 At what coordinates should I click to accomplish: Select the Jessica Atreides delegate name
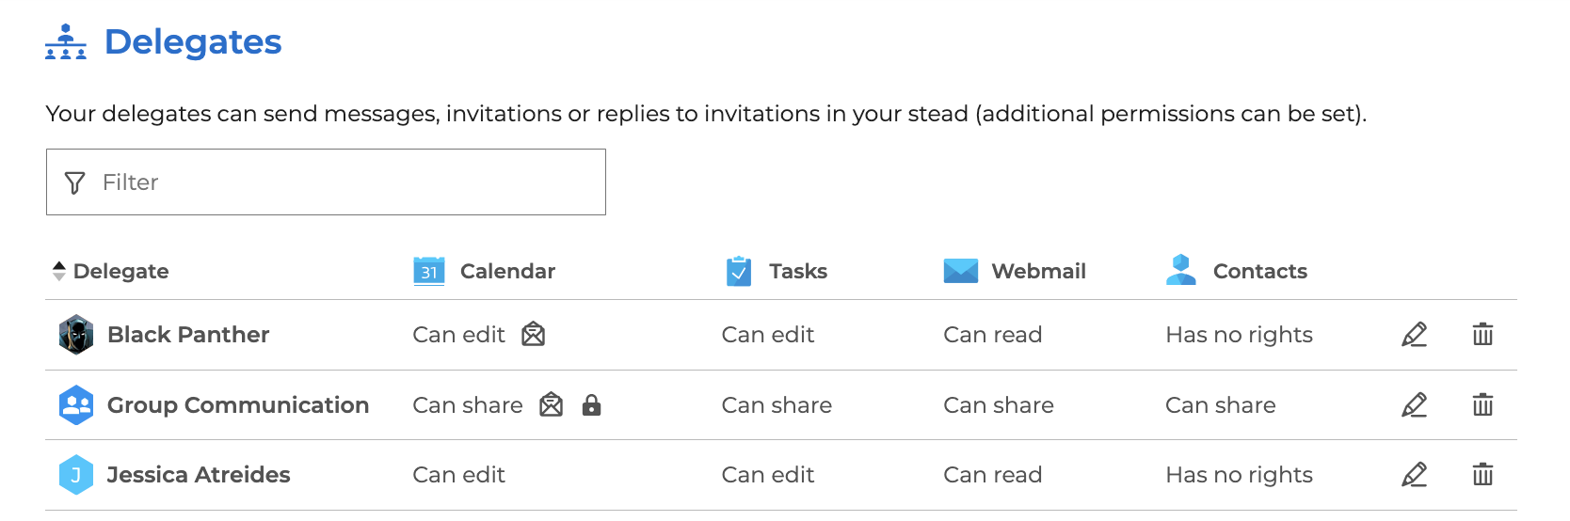coord(199,475)
